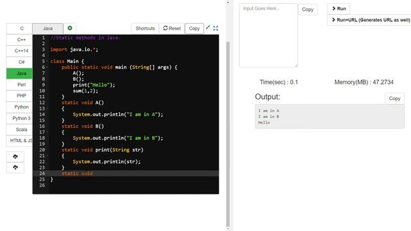Run the program
The height and width of the screenshot is (231, 411).
coord(338,8)
